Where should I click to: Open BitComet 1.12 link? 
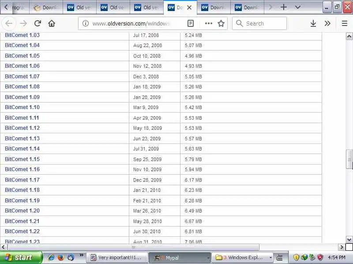[22, 128]
